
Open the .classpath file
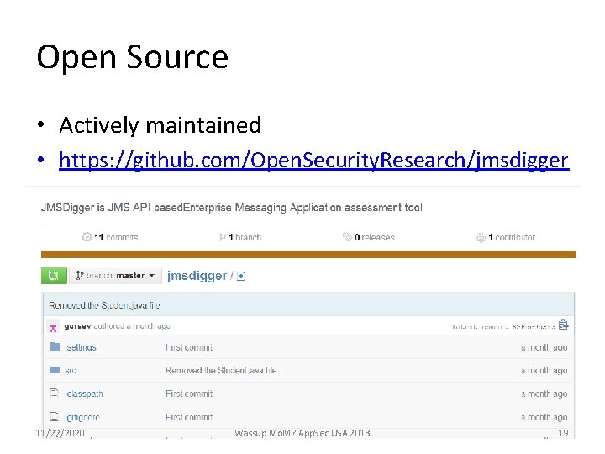(84, 393)
